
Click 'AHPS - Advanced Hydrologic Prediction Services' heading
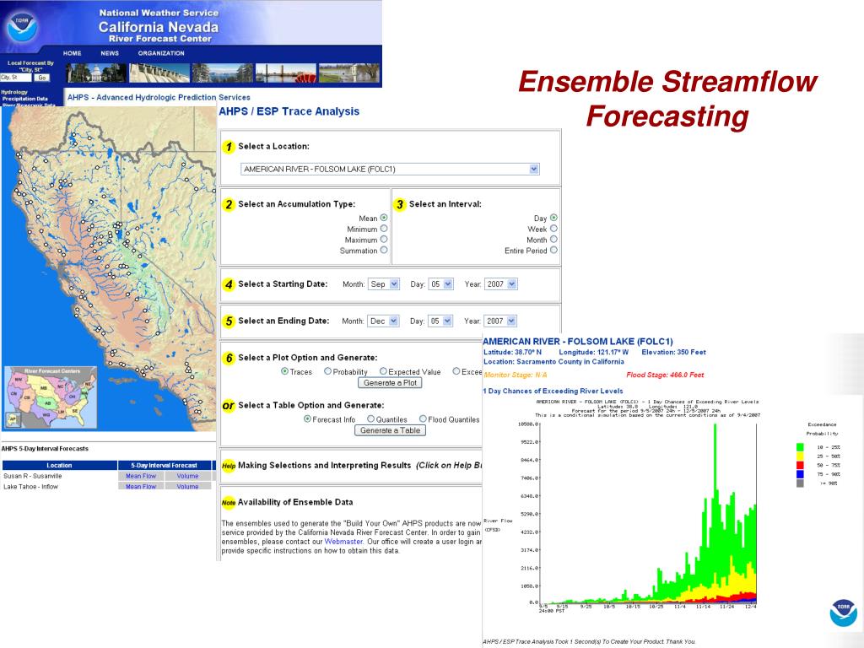coord(159,98)
